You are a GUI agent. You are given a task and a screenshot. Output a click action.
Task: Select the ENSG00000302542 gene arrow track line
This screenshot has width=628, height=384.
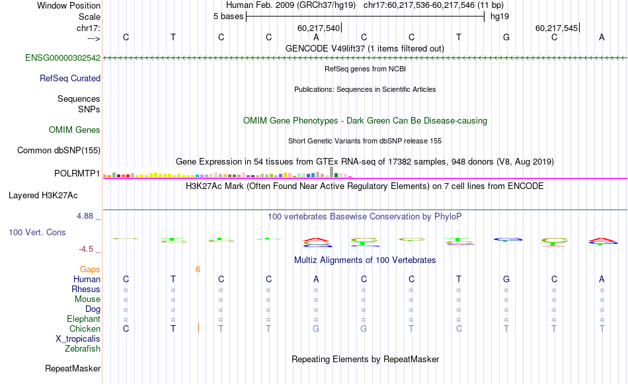[365, 58]
